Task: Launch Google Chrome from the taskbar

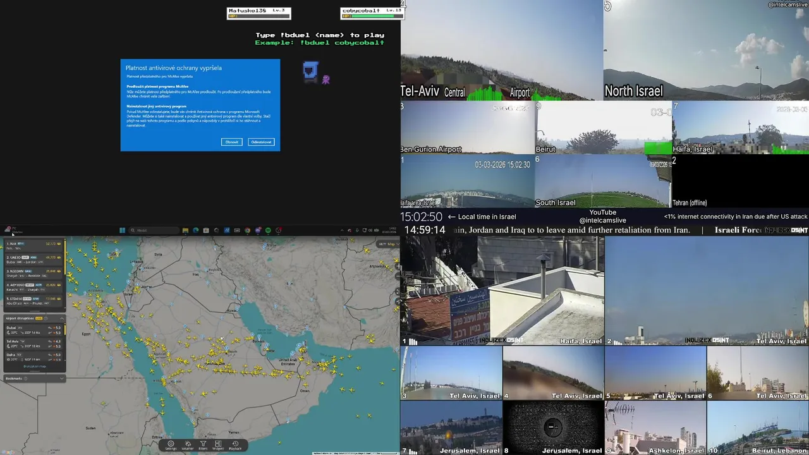Action: tap(247, 230)
